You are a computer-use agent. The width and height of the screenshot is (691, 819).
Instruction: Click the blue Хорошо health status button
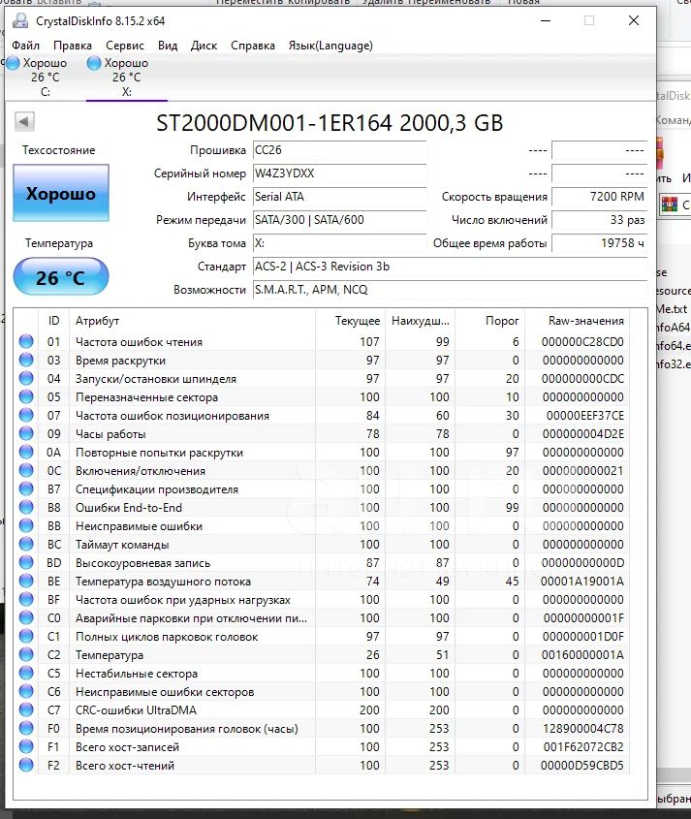point(61,193)
